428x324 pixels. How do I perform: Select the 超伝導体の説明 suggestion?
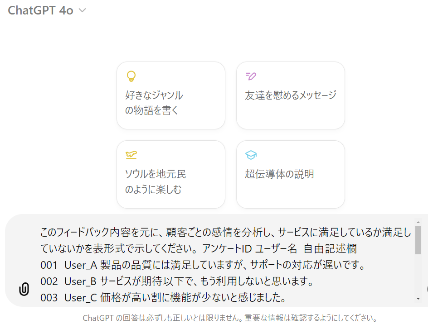pyautogui.click(x=290, y=174)
